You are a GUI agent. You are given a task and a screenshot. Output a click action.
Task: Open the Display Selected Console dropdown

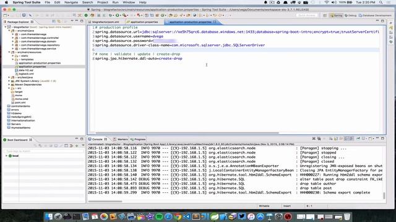(x=366, y=139)
